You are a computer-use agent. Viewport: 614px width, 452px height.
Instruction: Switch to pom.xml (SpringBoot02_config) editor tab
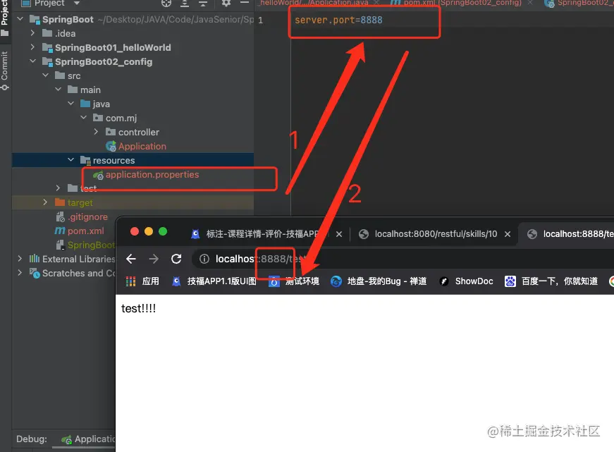(x=462, y=3)
